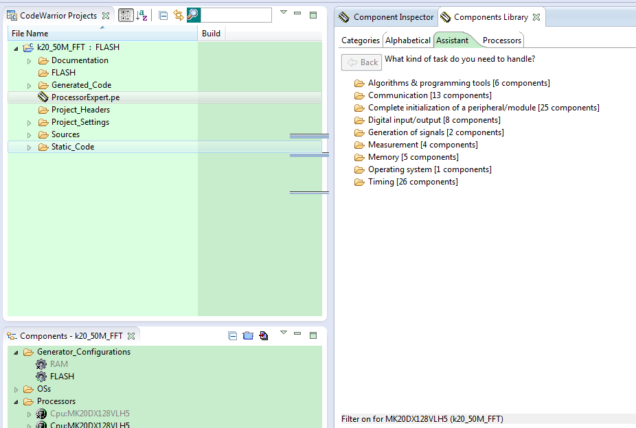Click the Build column header

[x=212, y=34]
